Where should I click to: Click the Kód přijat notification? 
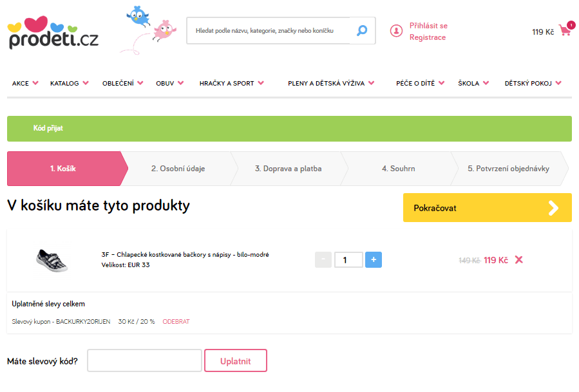coord(290,129)
